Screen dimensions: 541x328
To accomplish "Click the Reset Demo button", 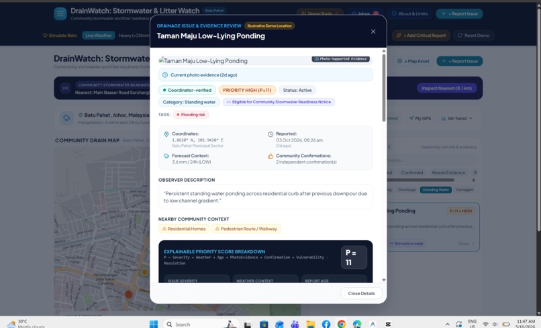I will pyautogui.click(x=473, y=35).
